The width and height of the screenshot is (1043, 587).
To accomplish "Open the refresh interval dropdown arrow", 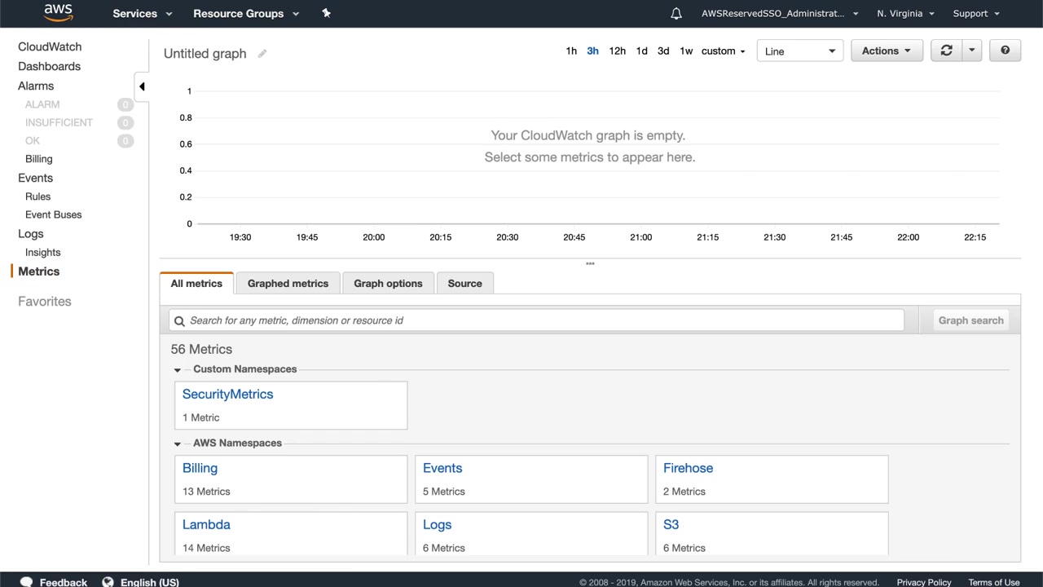I will (x=971, y=51).
